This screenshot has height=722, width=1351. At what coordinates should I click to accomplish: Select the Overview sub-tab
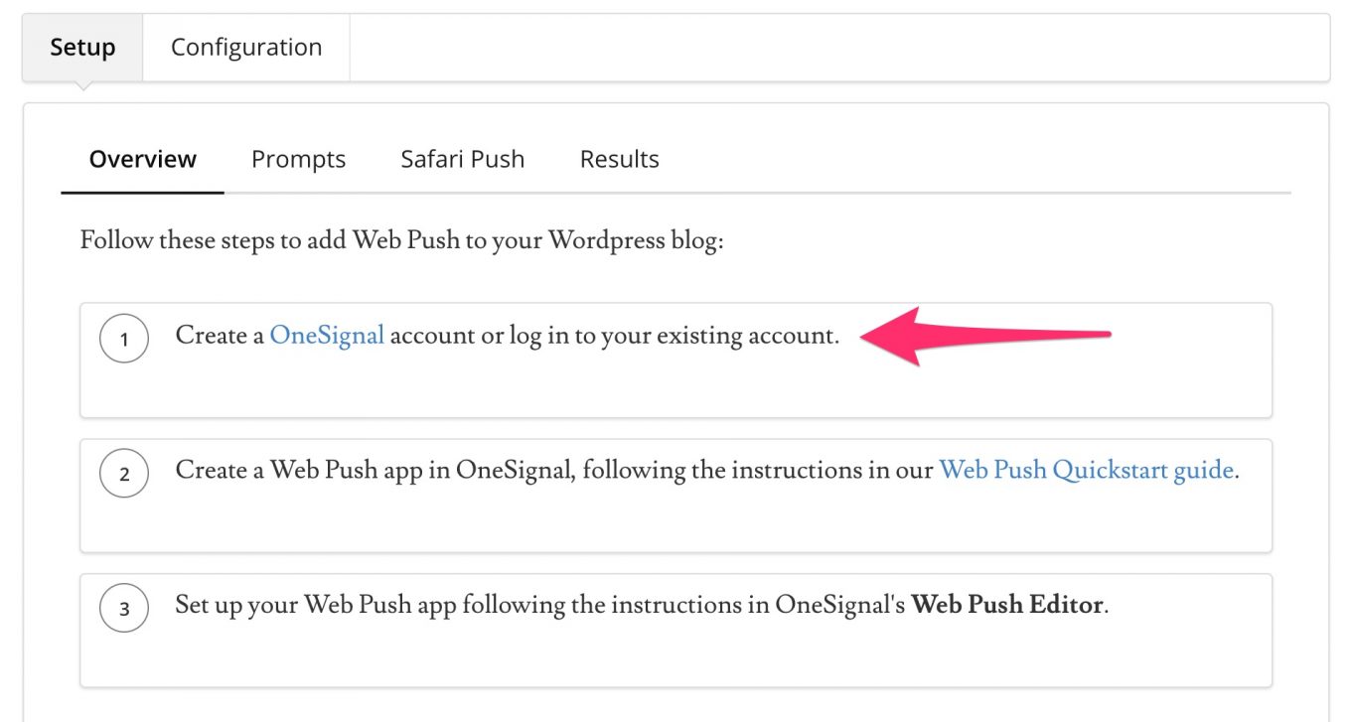[143, 159]
